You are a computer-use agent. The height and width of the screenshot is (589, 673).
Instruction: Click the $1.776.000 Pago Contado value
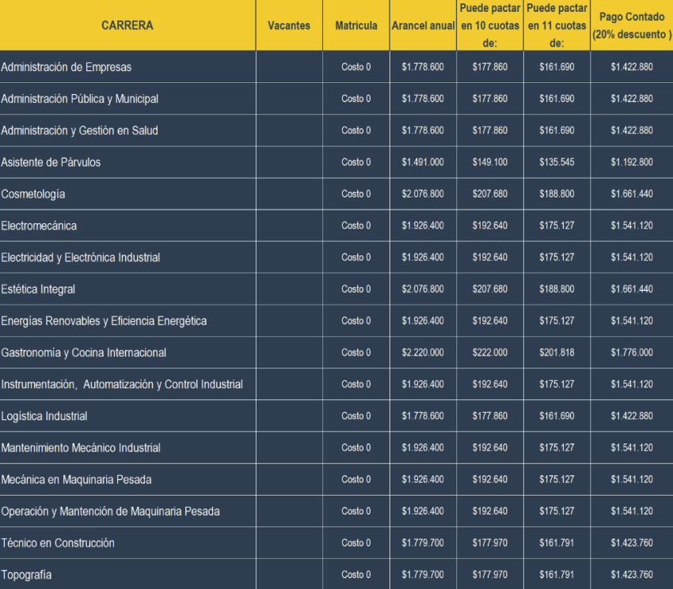630,353
